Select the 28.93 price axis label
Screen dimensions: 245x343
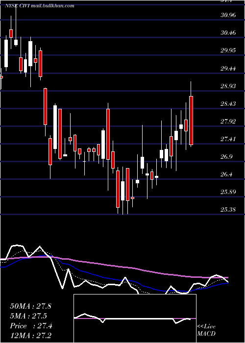point(228,86)
